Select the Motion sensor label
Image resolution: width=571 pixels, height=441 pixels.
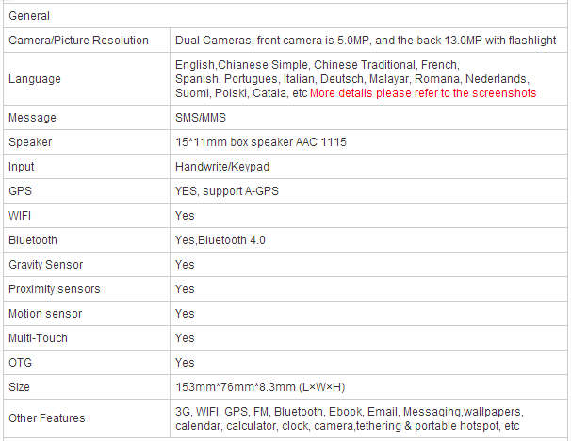45,314
